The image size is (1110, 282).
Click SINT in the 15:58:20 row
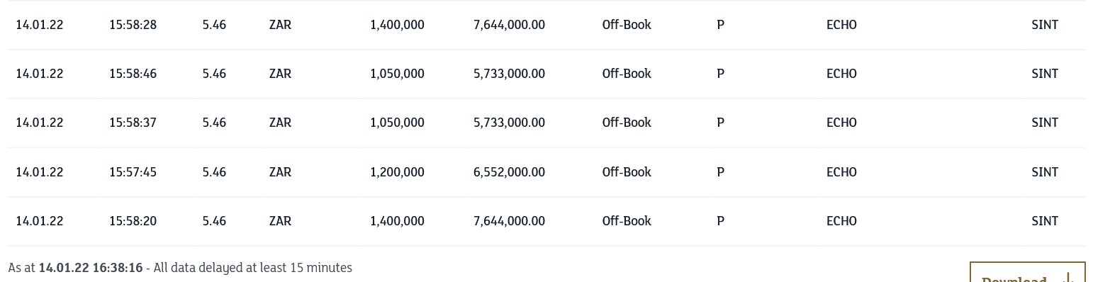[x=1045, y=221]
